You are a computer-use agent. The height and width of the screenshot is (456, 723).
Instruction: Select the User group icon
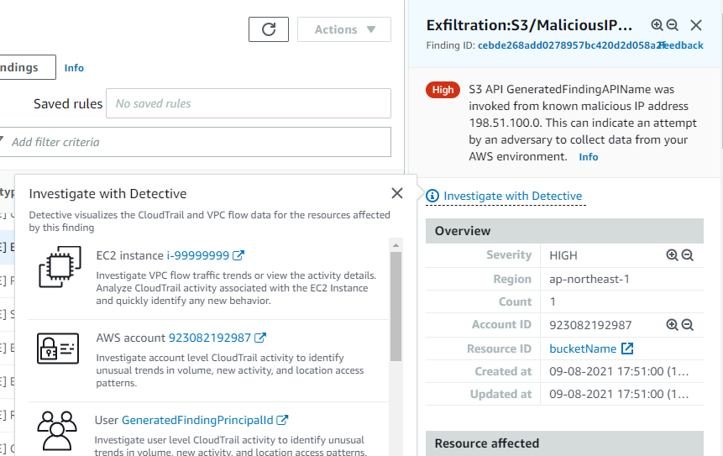pos(57,431)
